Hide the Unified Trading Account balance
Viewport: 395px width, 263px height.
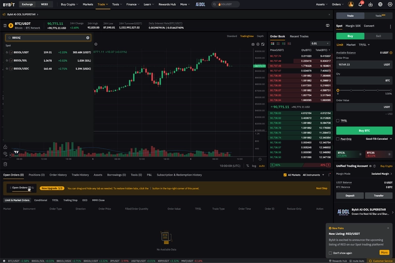[370, 166]
